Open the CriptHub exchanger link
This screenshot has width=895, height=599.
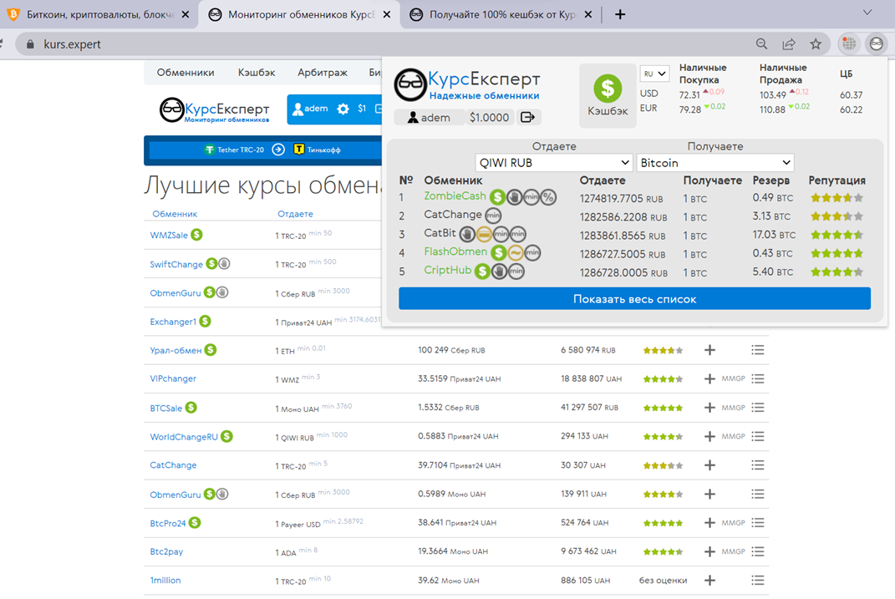(x=448, y=271)
